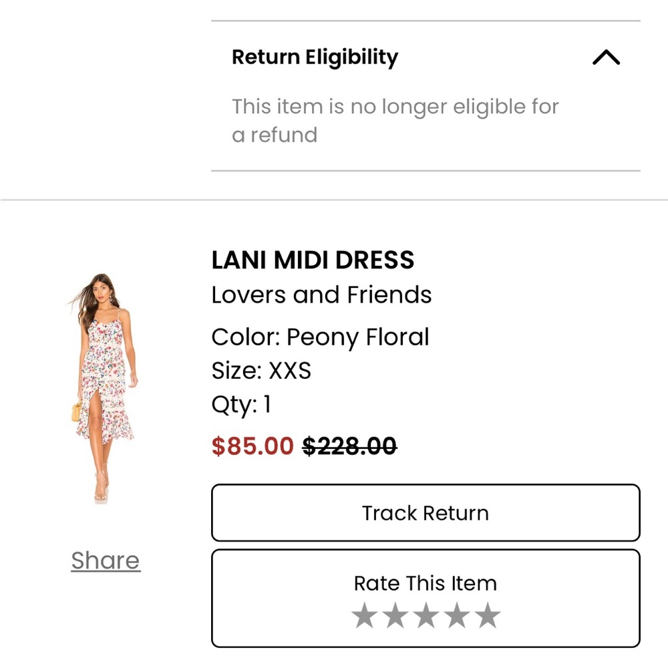Click the refund ineligibility message
Image resolution: width=668 pixels, height=668 pixels.
click(x=395, y=120)
